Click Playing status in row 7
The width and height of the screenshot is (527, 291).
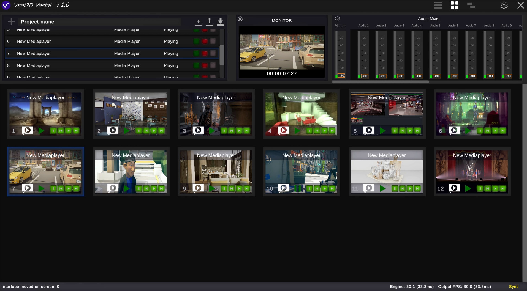point(171,53)
